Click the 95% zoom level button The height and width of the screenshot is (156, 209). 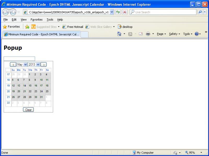coord(190,153)
